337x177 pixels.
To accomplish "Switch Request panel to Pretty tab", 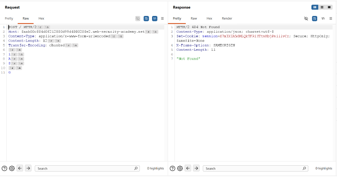I will coord(9,18).
